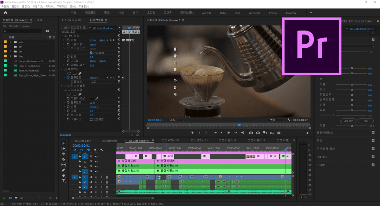
Task: Toggle lock on track V3
Action: (80, 162)
